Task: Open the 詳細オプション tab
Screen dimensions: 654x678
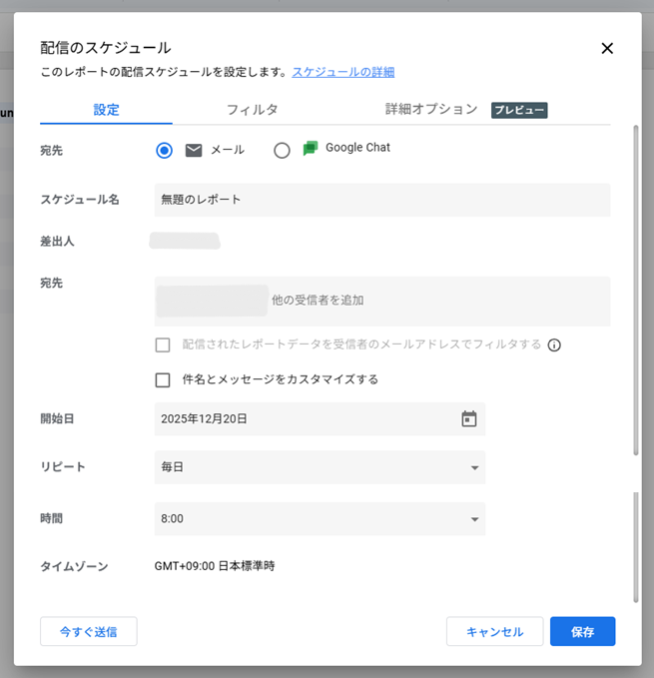Action: point(431,110)
